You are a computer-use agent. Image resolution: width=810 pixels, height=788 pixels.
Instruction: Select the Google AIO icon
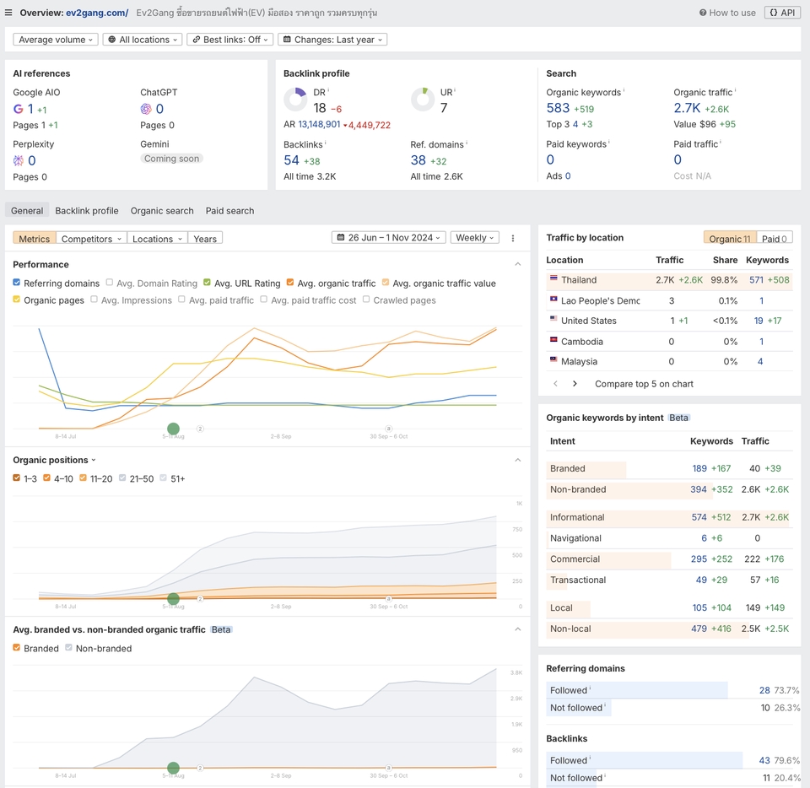18,108
